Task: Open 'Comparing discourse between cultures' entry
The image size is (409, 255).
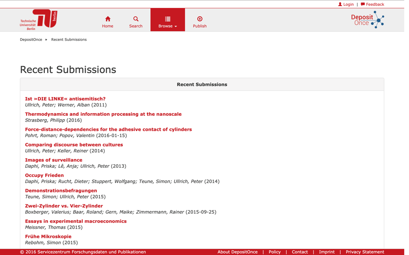Action: click(74, 145)
